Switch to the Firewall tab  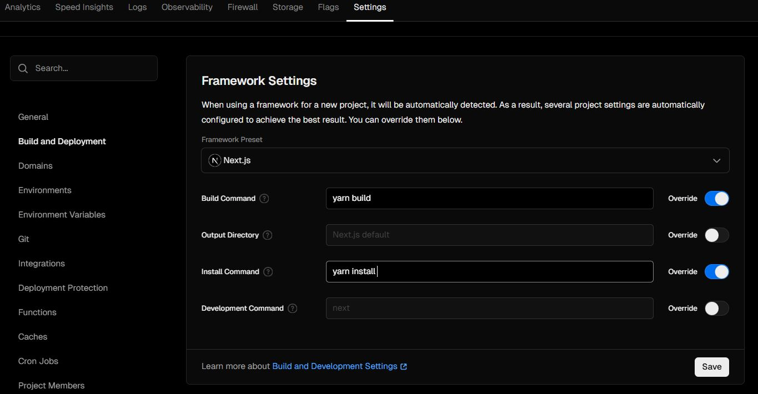pyautogui.click(x=243, y=7)
